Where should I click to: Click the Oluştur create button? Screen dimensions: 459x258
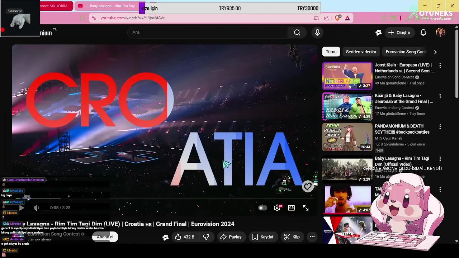[x=399, y=33]
